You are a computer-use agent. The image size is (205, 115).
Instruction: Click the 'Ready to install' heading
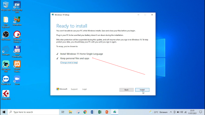click(x=72, y=26)
